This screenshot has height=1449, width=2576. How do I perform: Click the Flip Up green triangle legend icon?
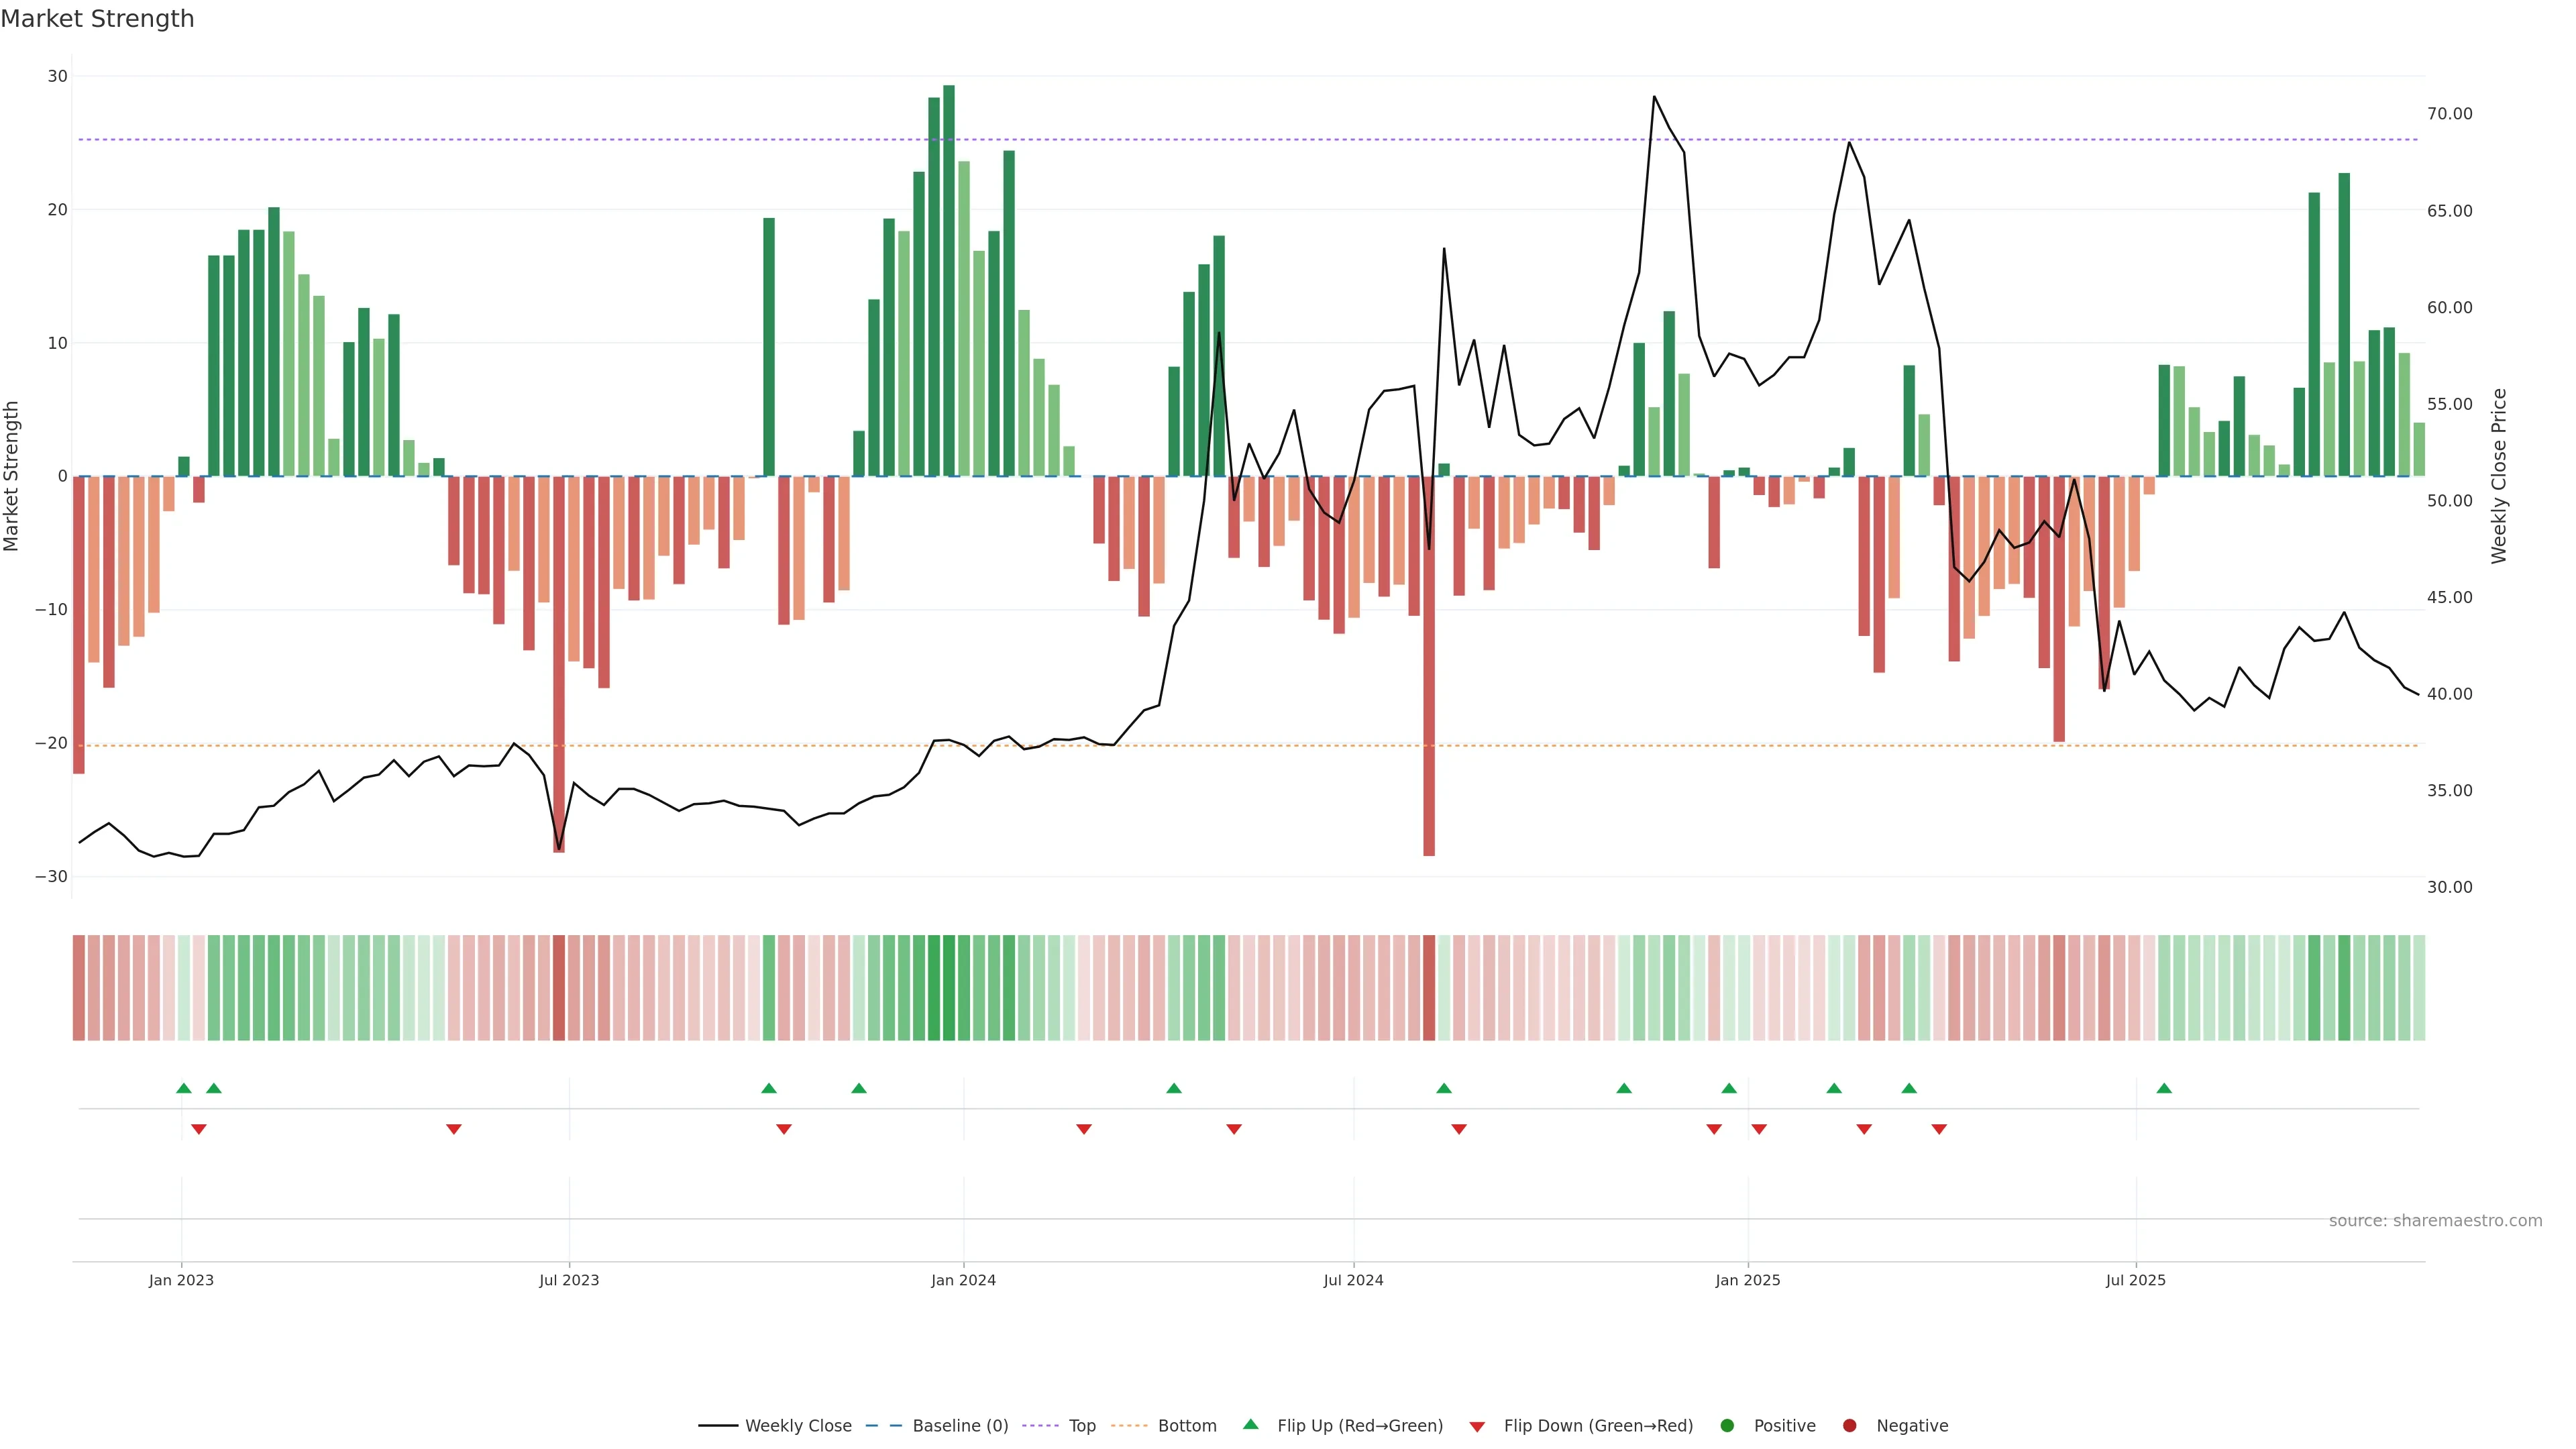[x=1250, y=1425]
